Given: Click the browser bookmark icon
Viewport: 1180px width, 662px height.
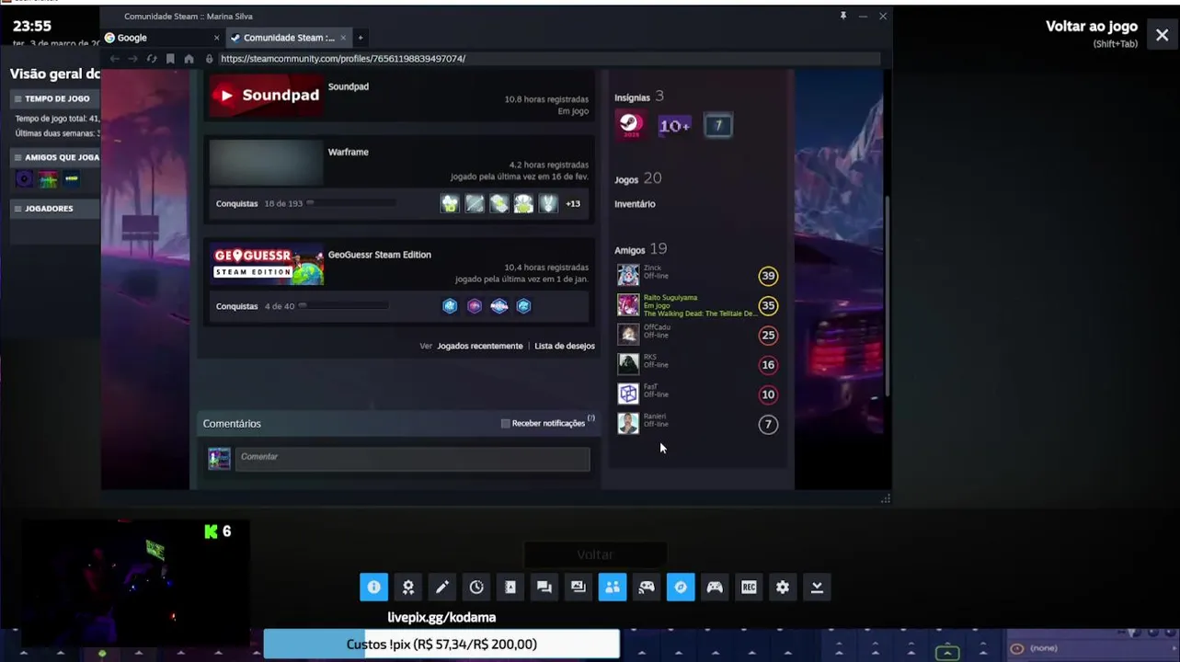Looking at the screenshot, I should [170, 58].
